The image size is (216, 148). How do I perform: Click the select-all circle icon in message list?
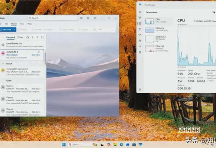[28, 37]
